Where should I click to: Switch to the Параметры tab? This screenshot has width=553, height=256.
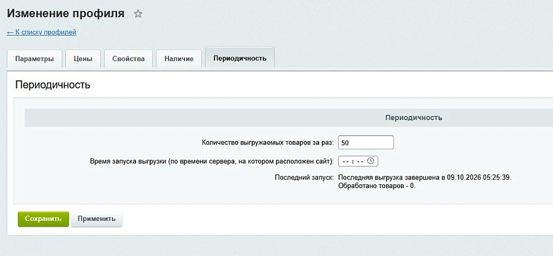[x=35, y=59]
